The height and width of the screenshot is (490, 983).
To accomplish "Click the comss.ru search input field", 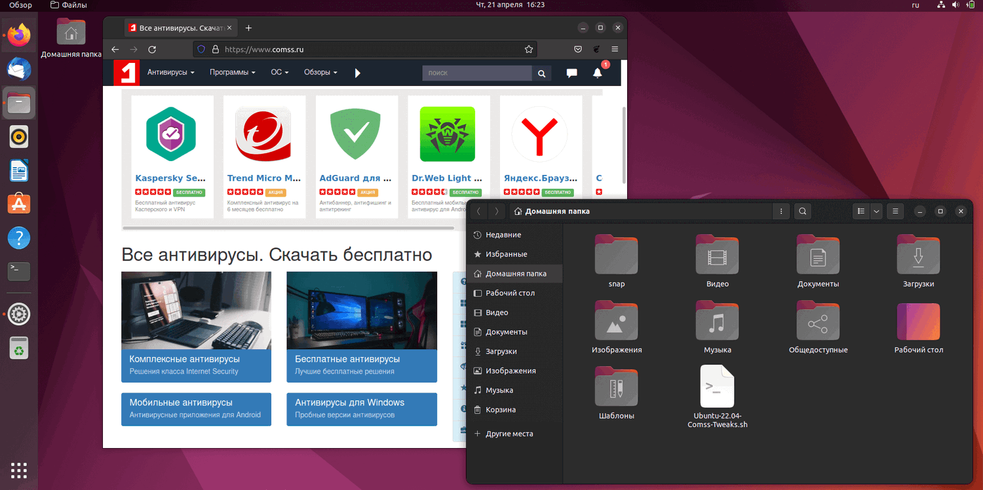I will (477, 73).
